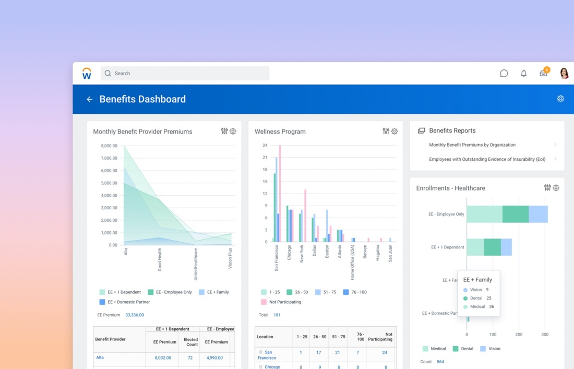Open the Alta benefit provider link
The height and width of the screenshot is (369, 574).
[100, 358]
